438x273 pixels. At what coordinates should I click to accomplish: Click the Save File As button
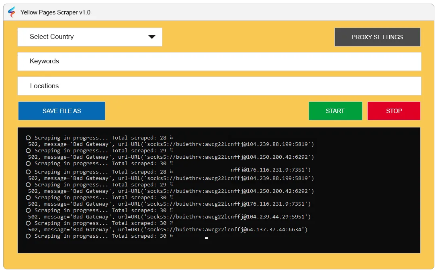pos(62,111)
